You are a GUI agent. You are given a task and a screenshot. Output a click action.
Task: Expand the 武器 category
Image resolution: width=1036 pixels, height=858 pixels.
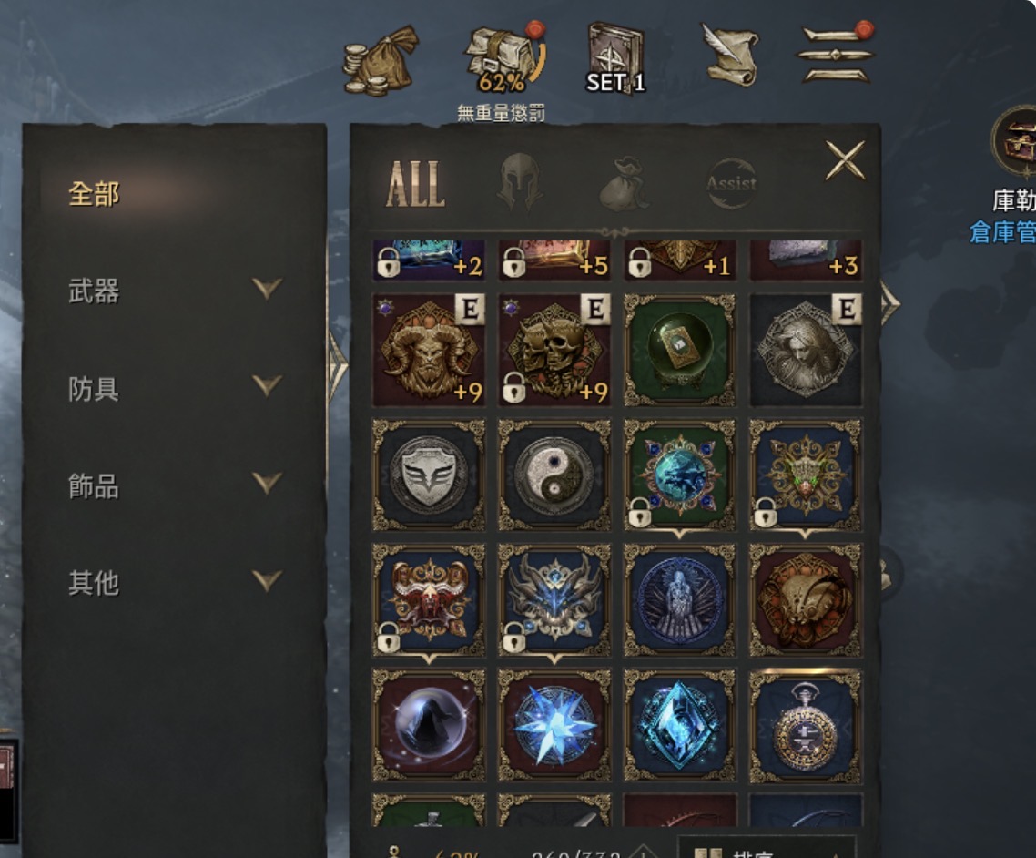click(x=175, y=291)
